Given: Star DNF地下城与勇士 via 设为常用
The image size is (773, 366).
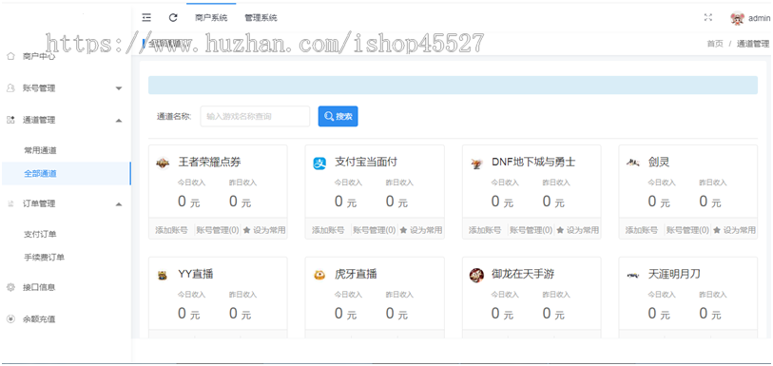Looking at the screenshot, I should click(x=578, y=230).
